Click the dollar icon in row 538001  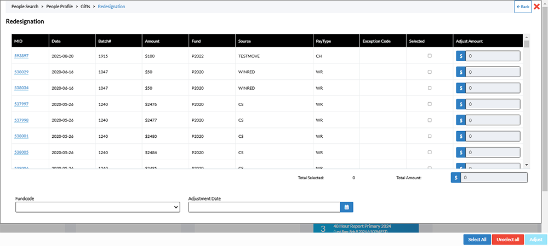tap(461, 136)
